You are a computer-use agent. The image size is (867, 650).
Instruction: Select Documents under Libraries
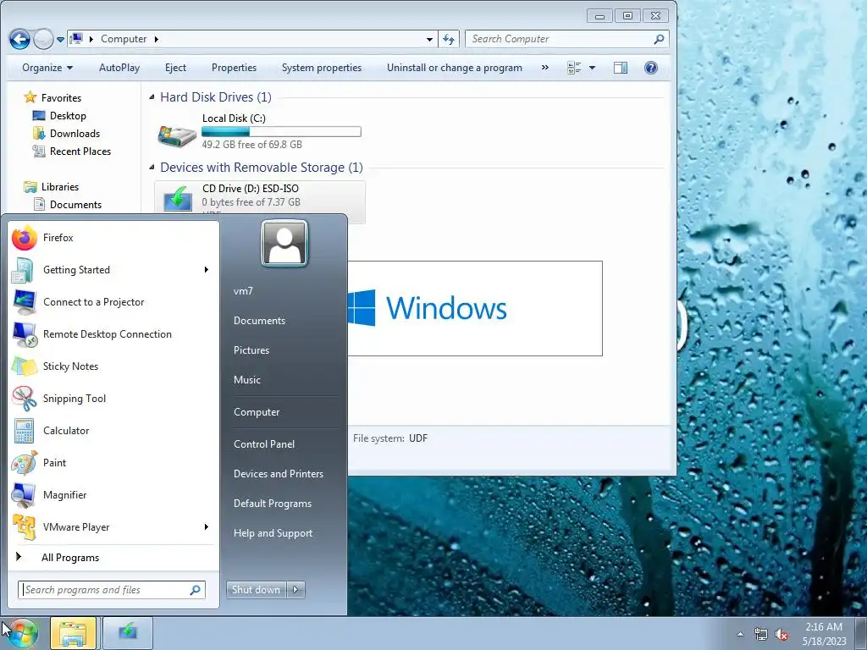pyautogui.click(x=75, y=205)
